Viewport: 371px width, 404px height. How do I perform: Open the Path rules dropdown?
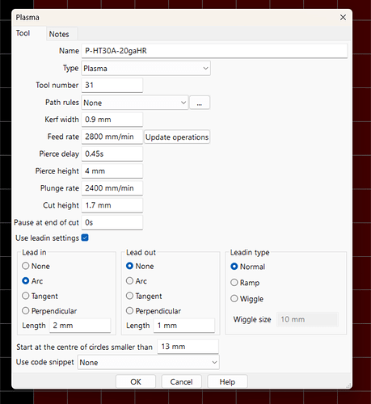(x=135, y=103)
